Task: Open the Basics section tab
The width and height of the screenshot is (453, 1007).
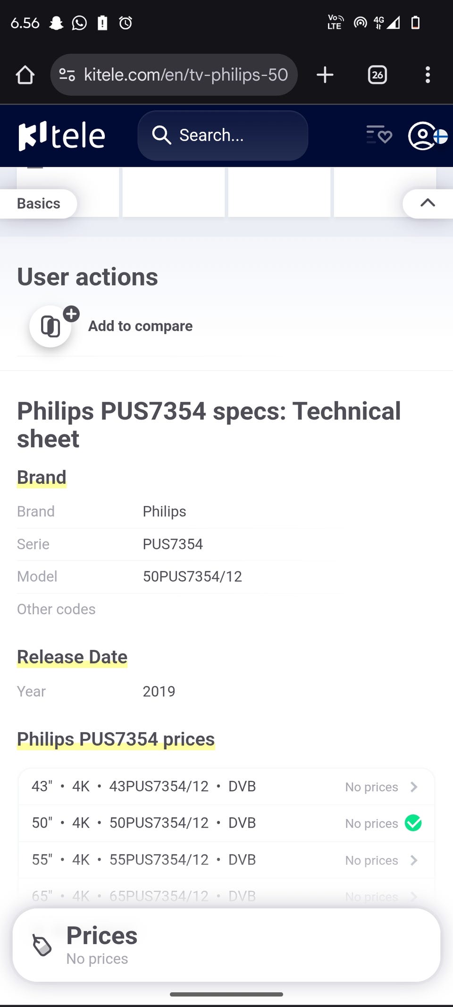Action: click(39, 203)
